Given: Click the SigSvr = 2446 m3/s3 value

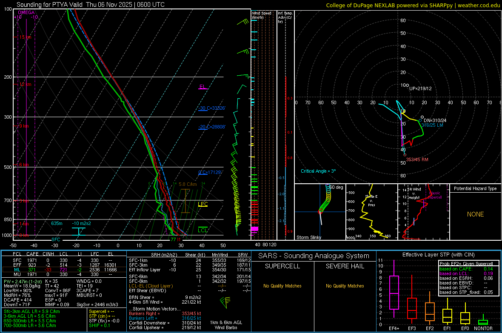Looking at the screenshot, I should point(97,305).
